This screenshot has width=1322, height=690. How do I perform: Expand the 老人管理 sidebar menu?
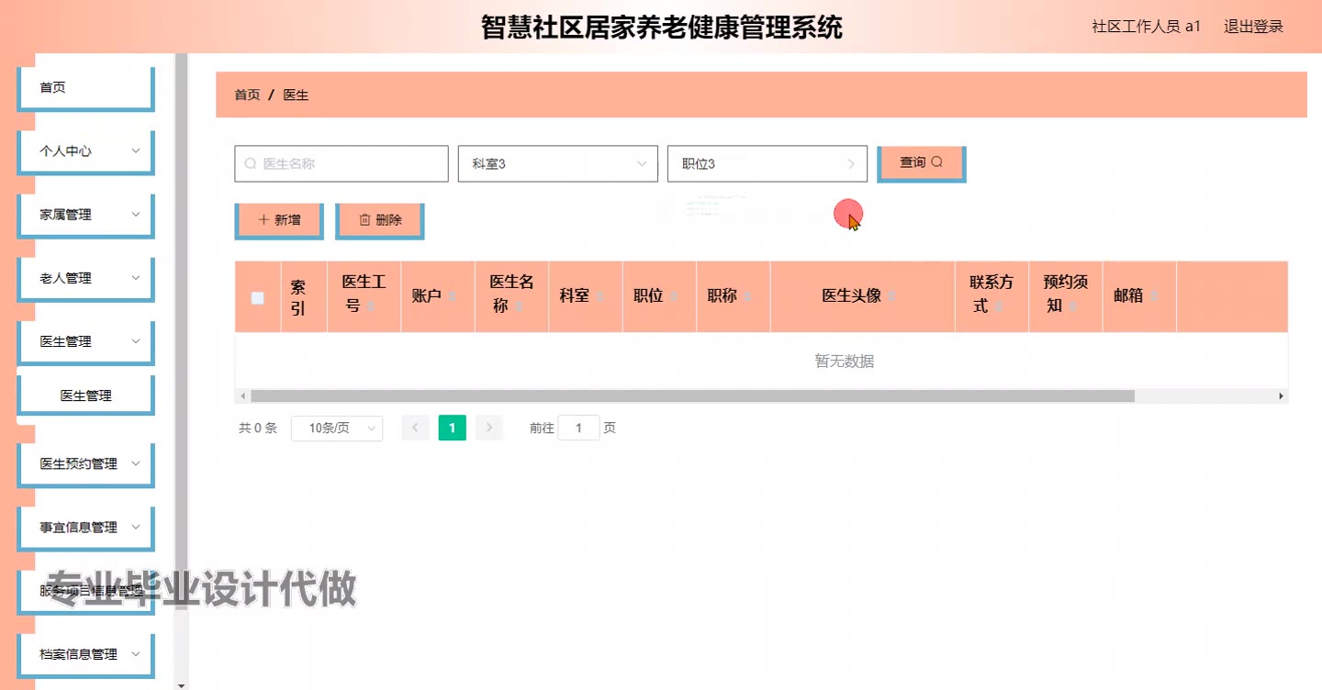(85, 278)
